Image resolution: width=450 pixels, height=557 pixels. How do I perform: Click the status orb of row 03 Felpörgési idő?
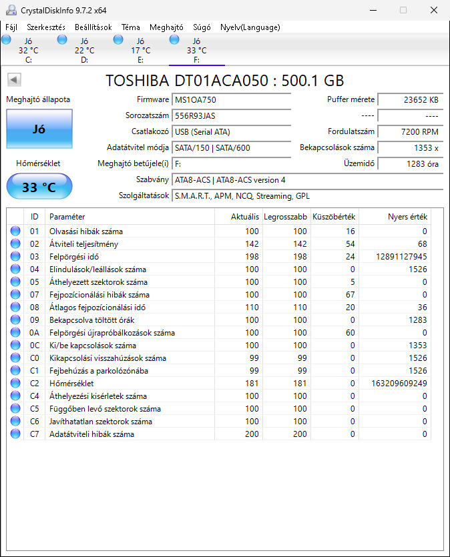15,256
